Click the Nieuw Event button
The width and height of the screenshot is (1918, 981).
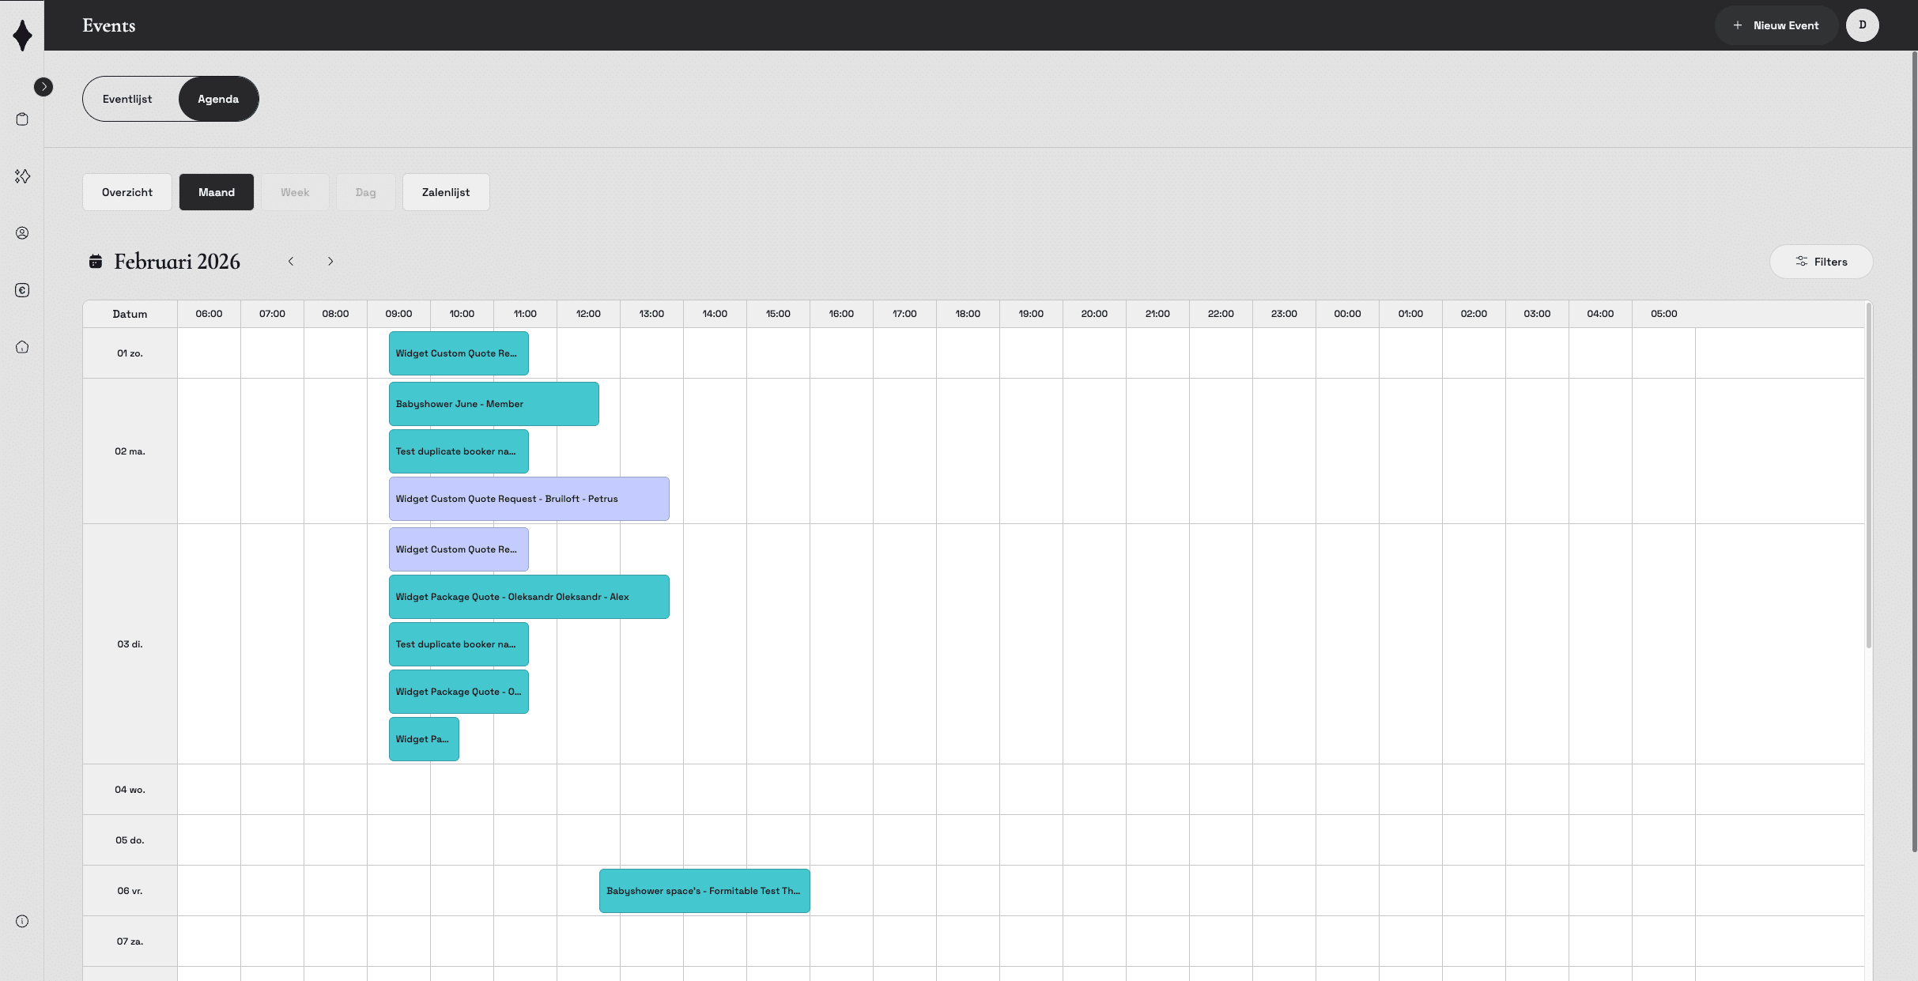pyautogui.click(x=1776, y=25)
